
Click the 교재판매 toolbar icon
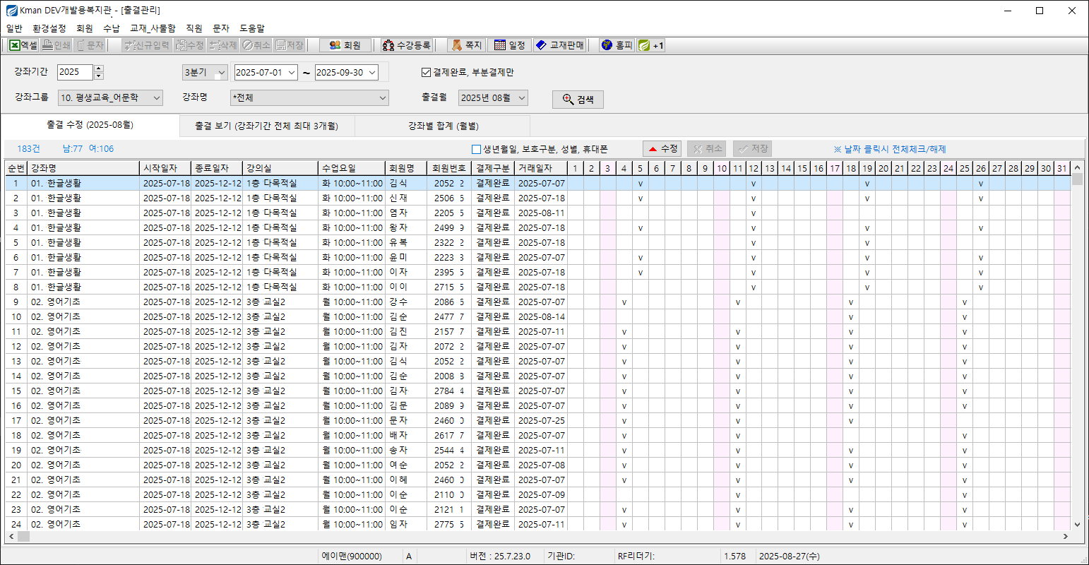click(x=560, y=45)
